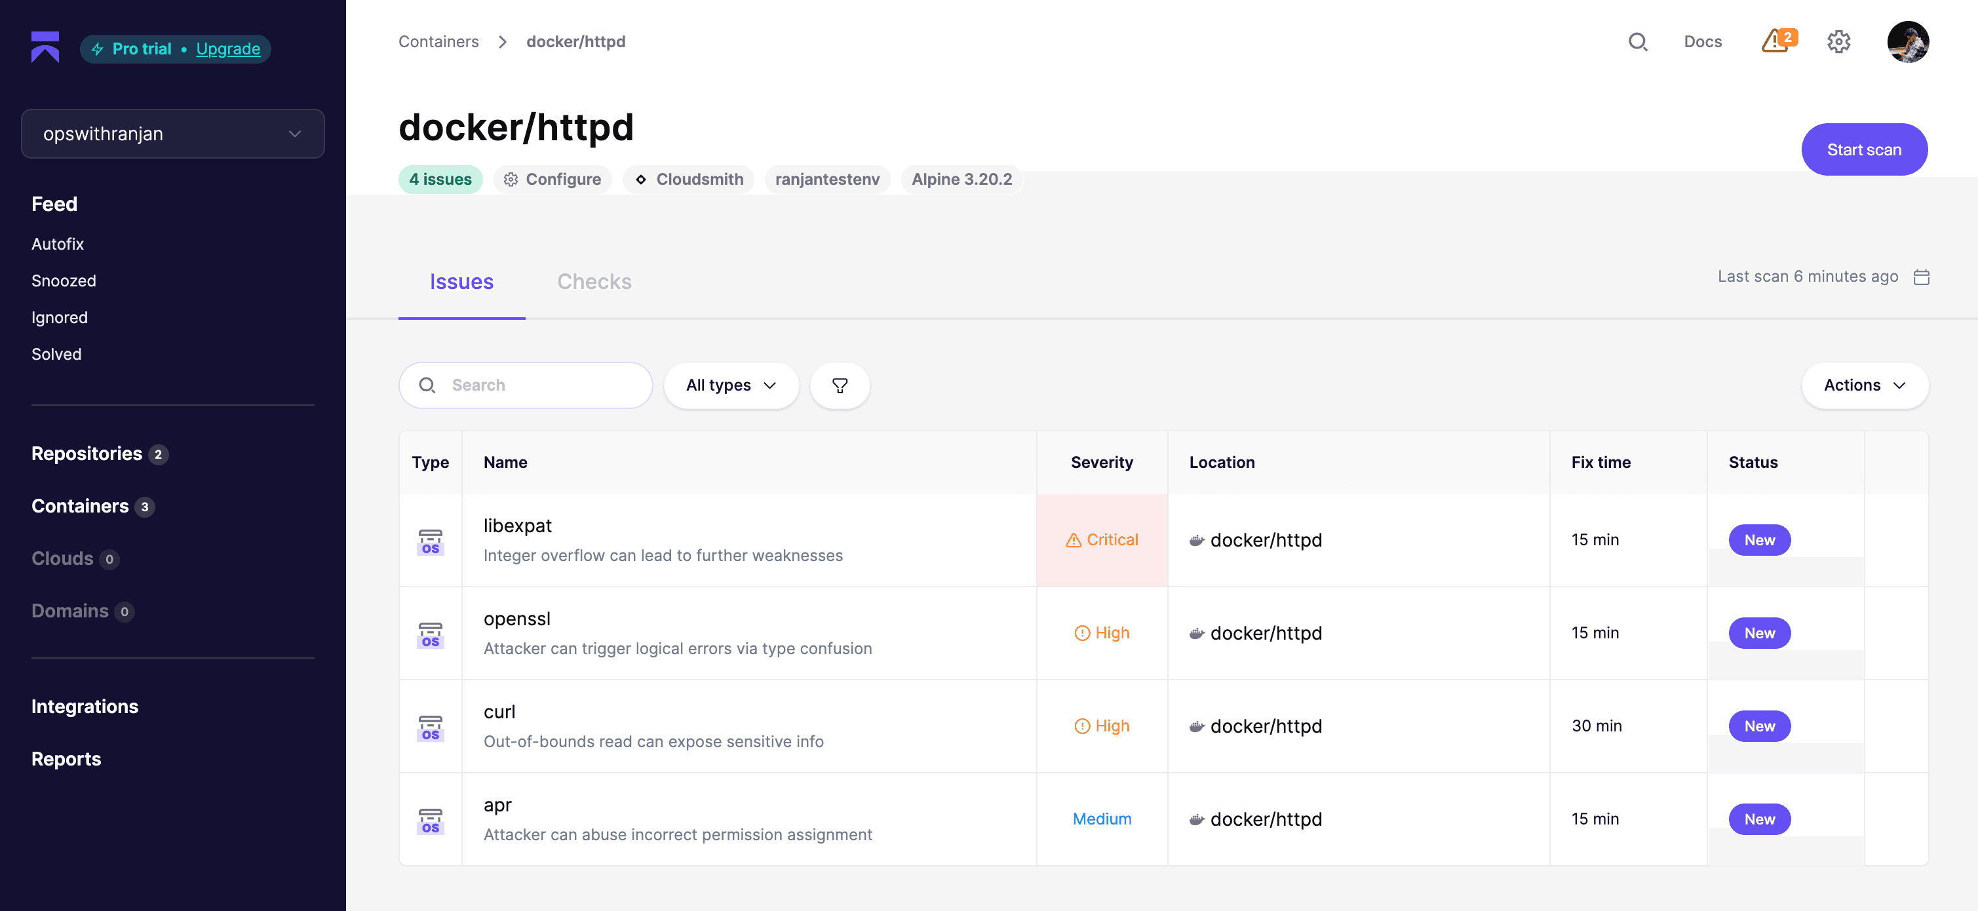This screenshot has width=1978, height=911.
Task: Expand the opswithranjan workspace dropdown
Action: click(173, 134)
